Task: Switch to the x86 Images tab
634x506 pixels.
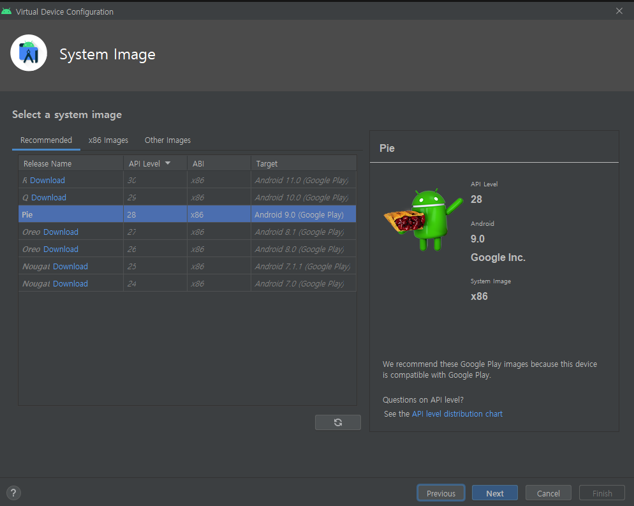Action: point(108,140)
